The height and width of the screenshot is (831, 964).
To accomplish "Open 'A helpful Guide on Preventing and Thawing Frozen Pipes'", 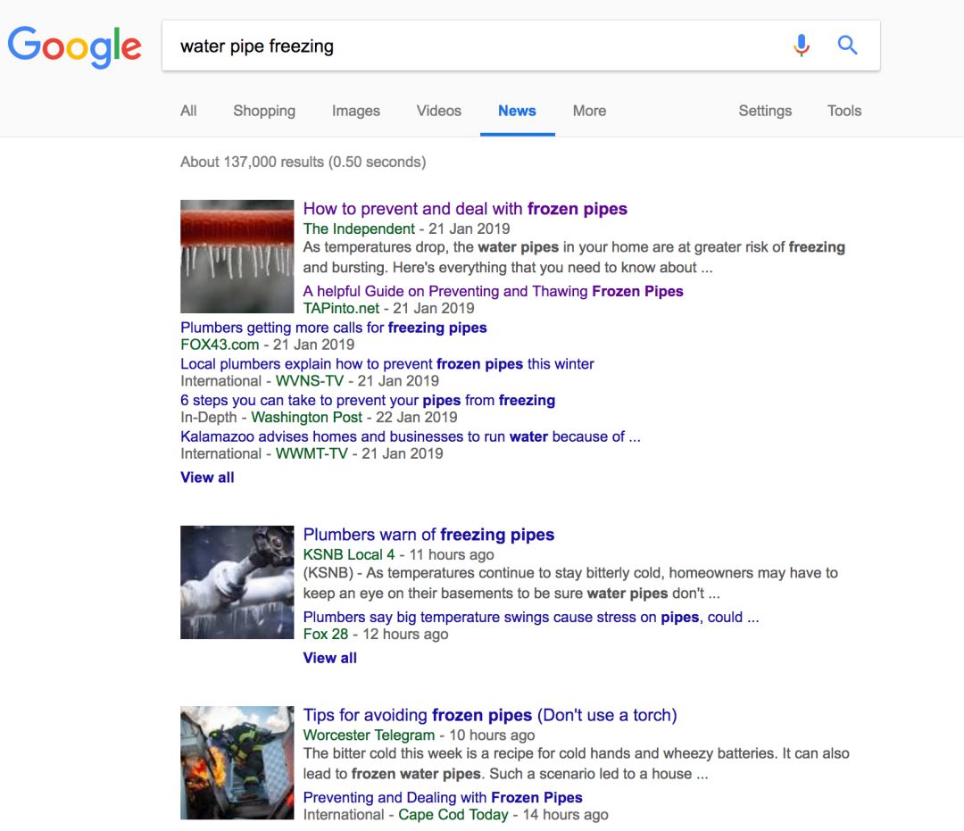I will (493, 291).
